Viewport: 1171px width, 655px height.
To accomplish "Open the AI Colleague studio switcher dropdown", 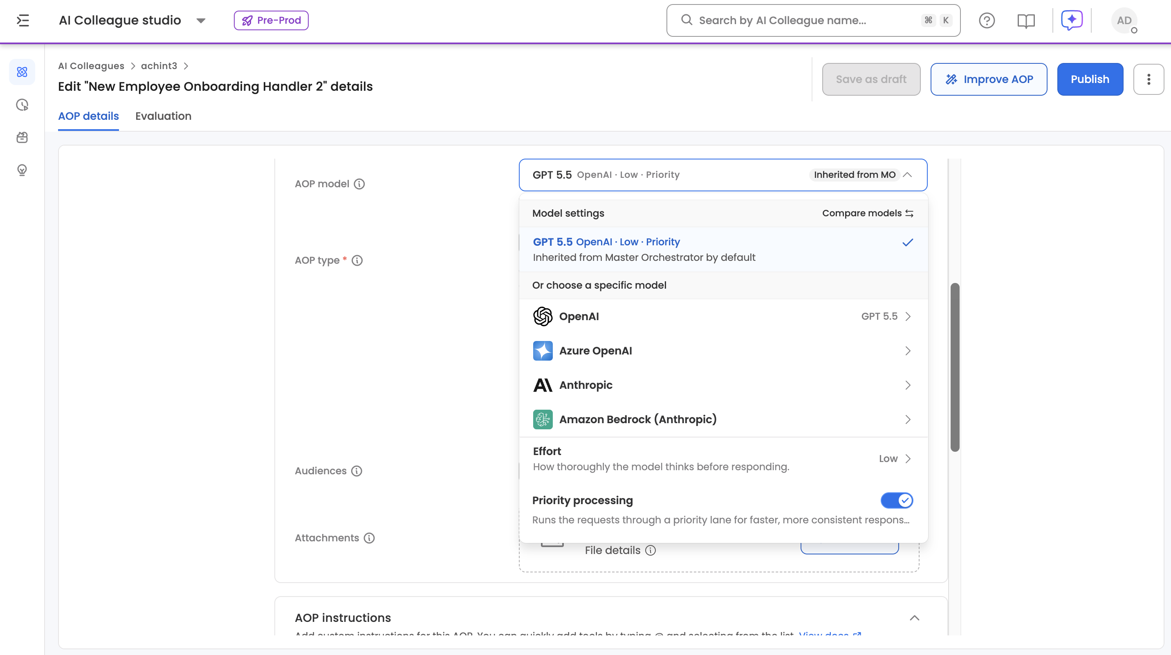I will (x=200, y=20).
